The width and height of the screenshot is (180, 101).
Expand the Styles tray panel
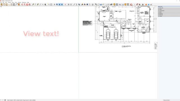click(169, 12)
